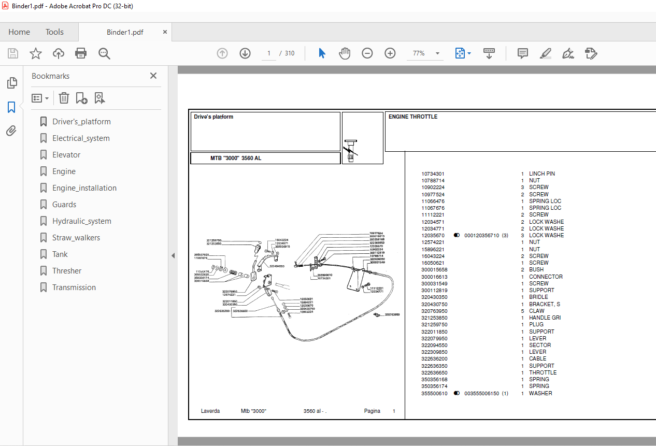This screenshot has height=446, width=656.
Task: Close the Bookmarks panel
Action: coord(153,76)
